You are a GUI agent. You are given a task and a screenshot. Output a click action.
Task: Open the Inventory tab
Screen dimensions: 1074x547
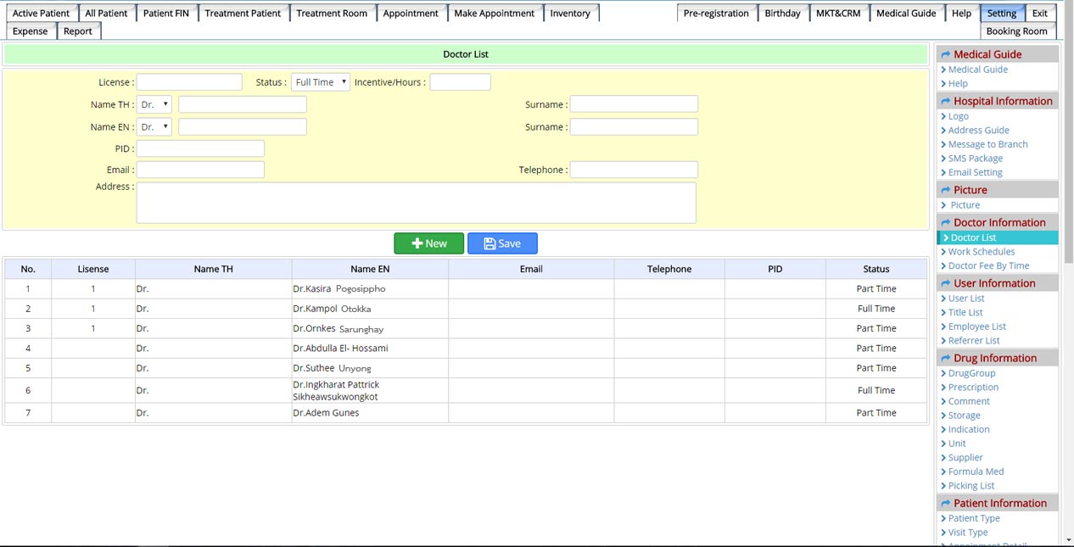(x=570, y=14)
